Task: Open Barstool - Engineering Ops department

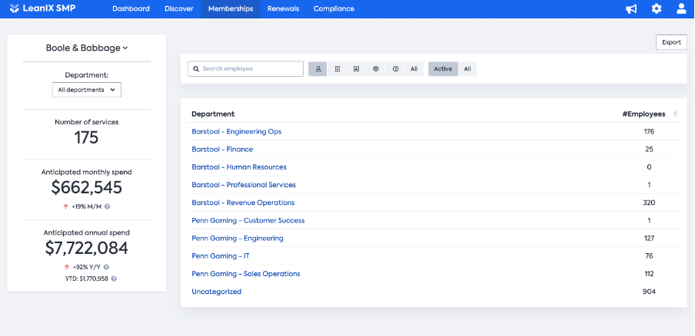Action: coord(236,132)
